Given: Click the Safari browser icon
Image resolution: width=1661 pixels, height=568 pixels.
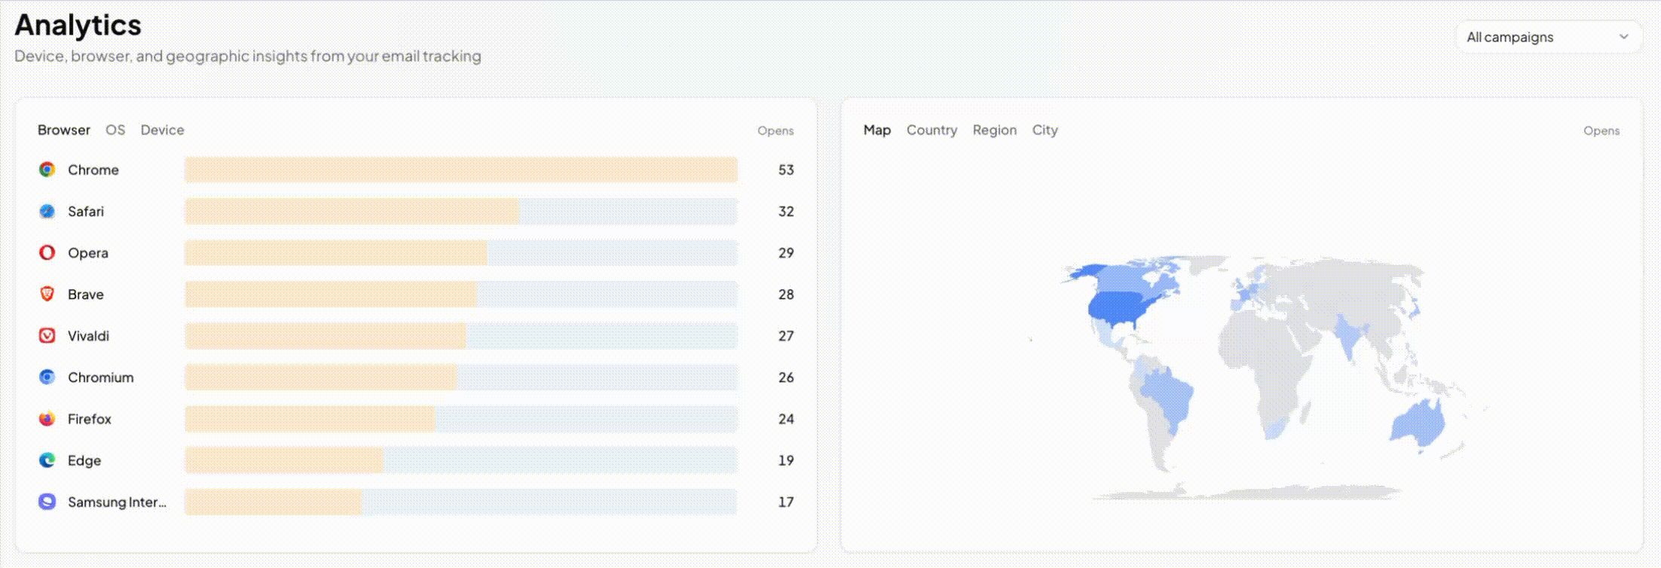Looking at the screenshot, I should 47,211.
